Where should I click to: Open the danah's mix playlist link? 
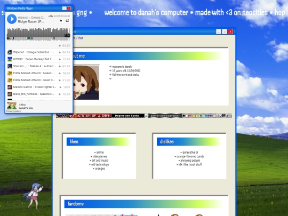coord(26,108)
